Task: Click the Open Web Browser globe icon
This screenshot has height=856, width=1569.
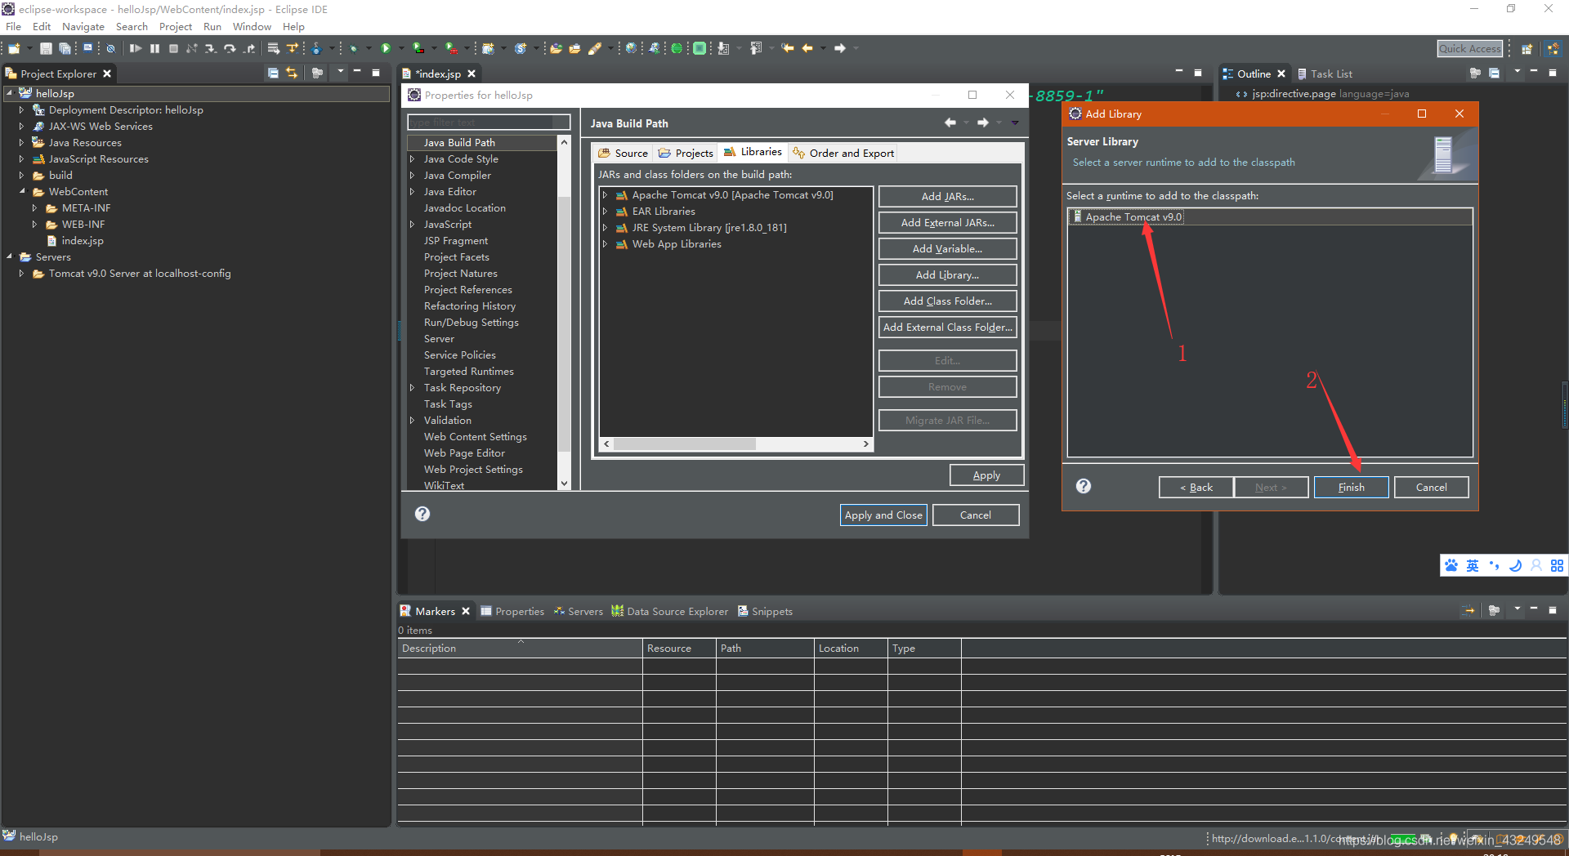Action: tap(631, 49)
